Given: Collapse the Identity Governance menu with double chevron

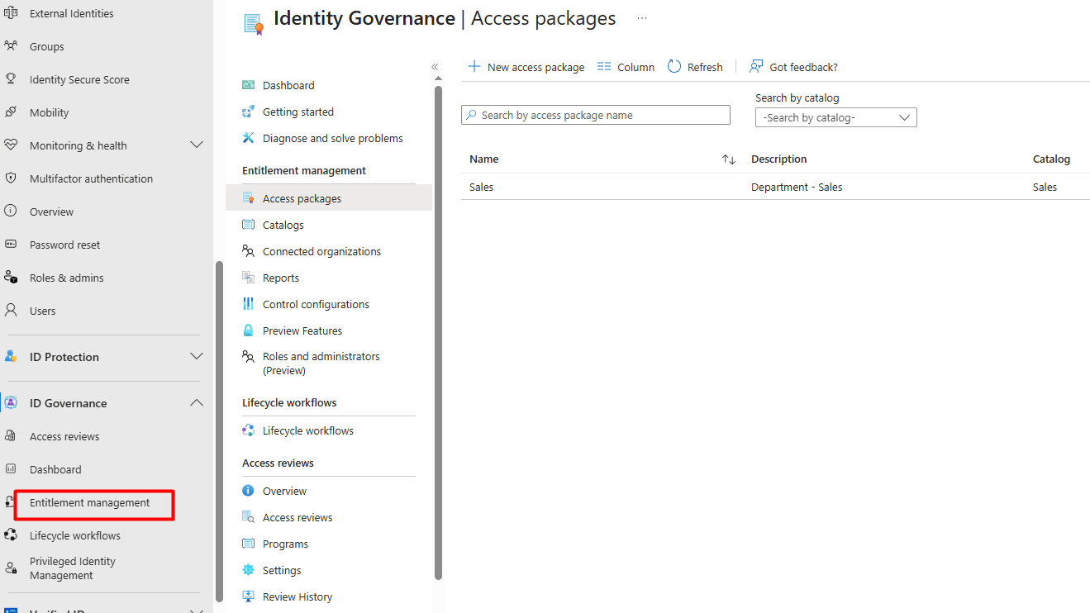Looking at the screenshot, I should coord(435,68).
